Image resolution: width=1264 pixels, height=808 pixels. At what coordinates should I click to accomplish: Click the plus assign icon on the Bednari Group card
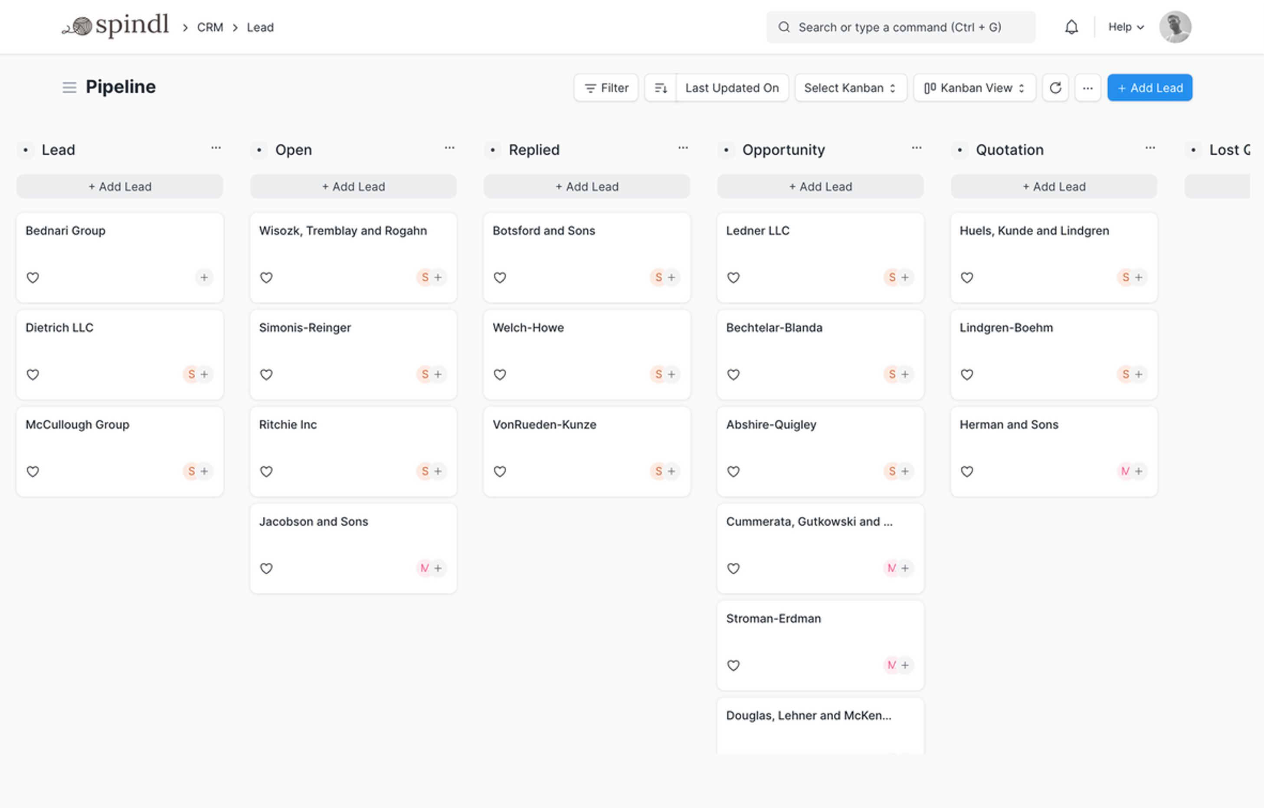point(204,277)
